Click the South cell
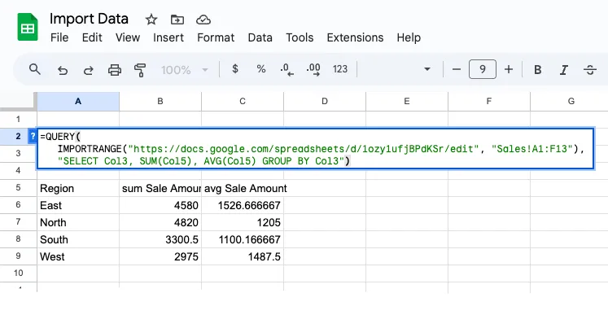The height and width of the screenshot is (315, 608). (x=78, y=239)
